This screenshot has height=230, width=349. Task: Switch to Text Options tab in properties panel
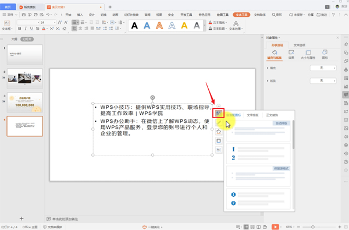[x=300, y=45]
